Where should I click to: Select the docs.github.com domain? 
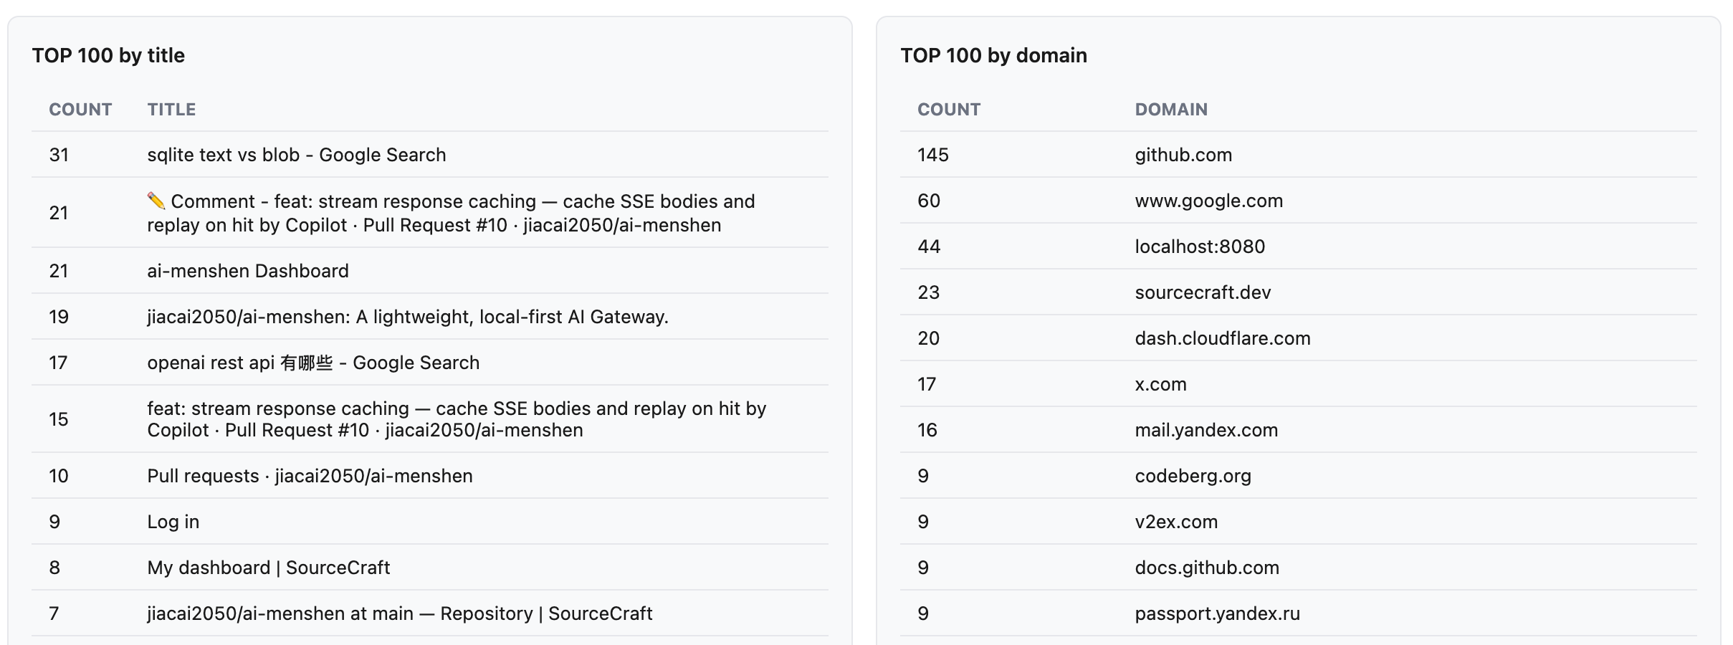[x=1208, y=568]
